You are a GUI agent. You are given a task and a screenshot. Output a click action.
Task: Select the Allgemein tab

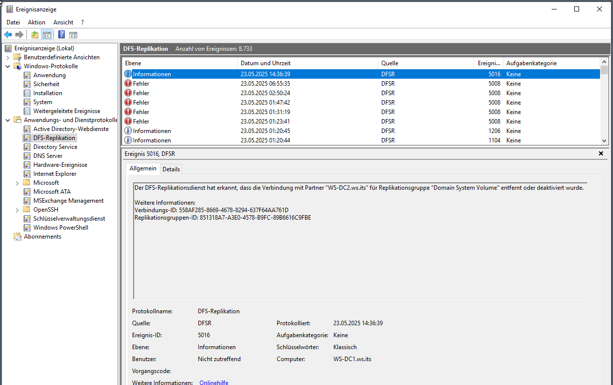143,168
